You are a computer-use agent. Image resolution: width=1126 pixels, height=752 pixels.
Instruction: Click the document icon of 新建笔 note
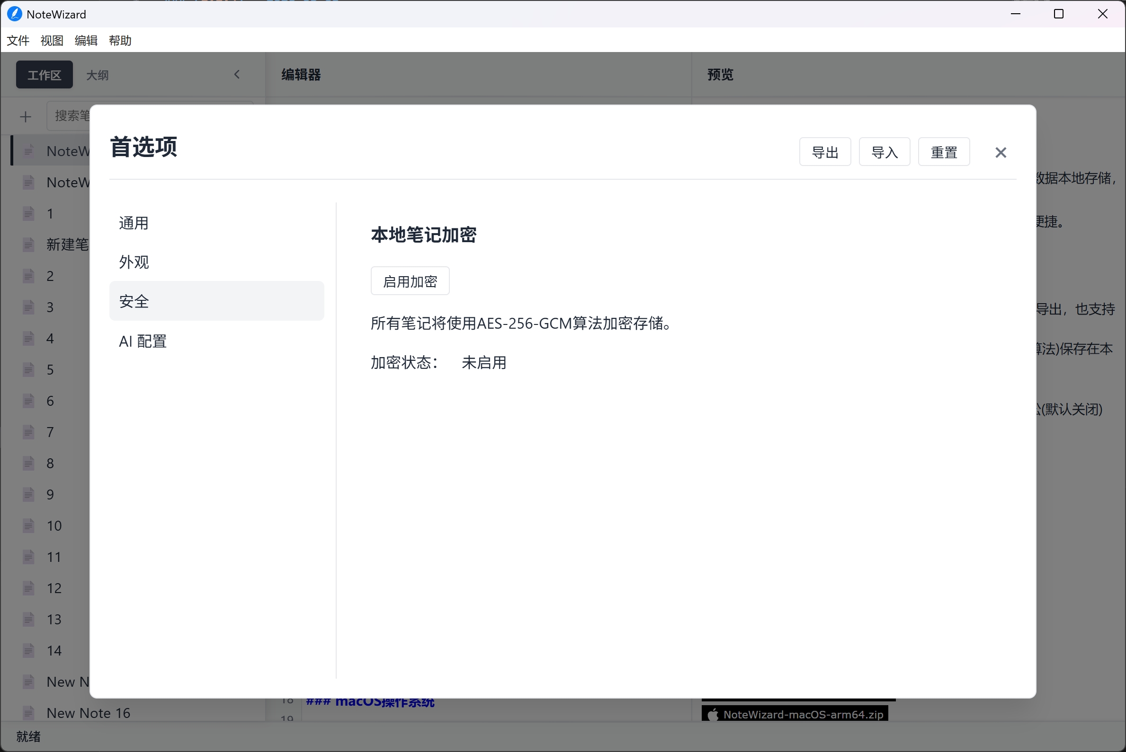point(28,245)
